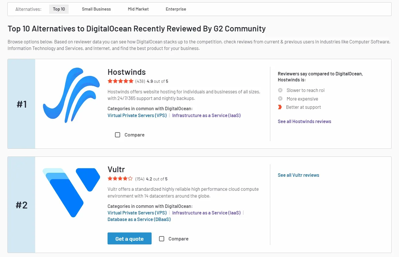This screenshot has width=399, height=257.
Task: Click the Vultr star rating
Action: point(120,179)
